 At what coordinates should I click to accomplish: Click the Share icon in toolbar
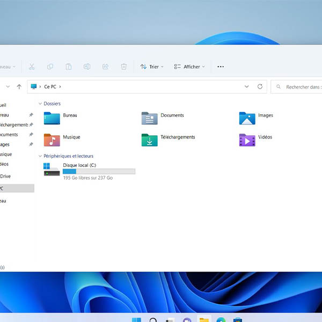tap(105, 67)
